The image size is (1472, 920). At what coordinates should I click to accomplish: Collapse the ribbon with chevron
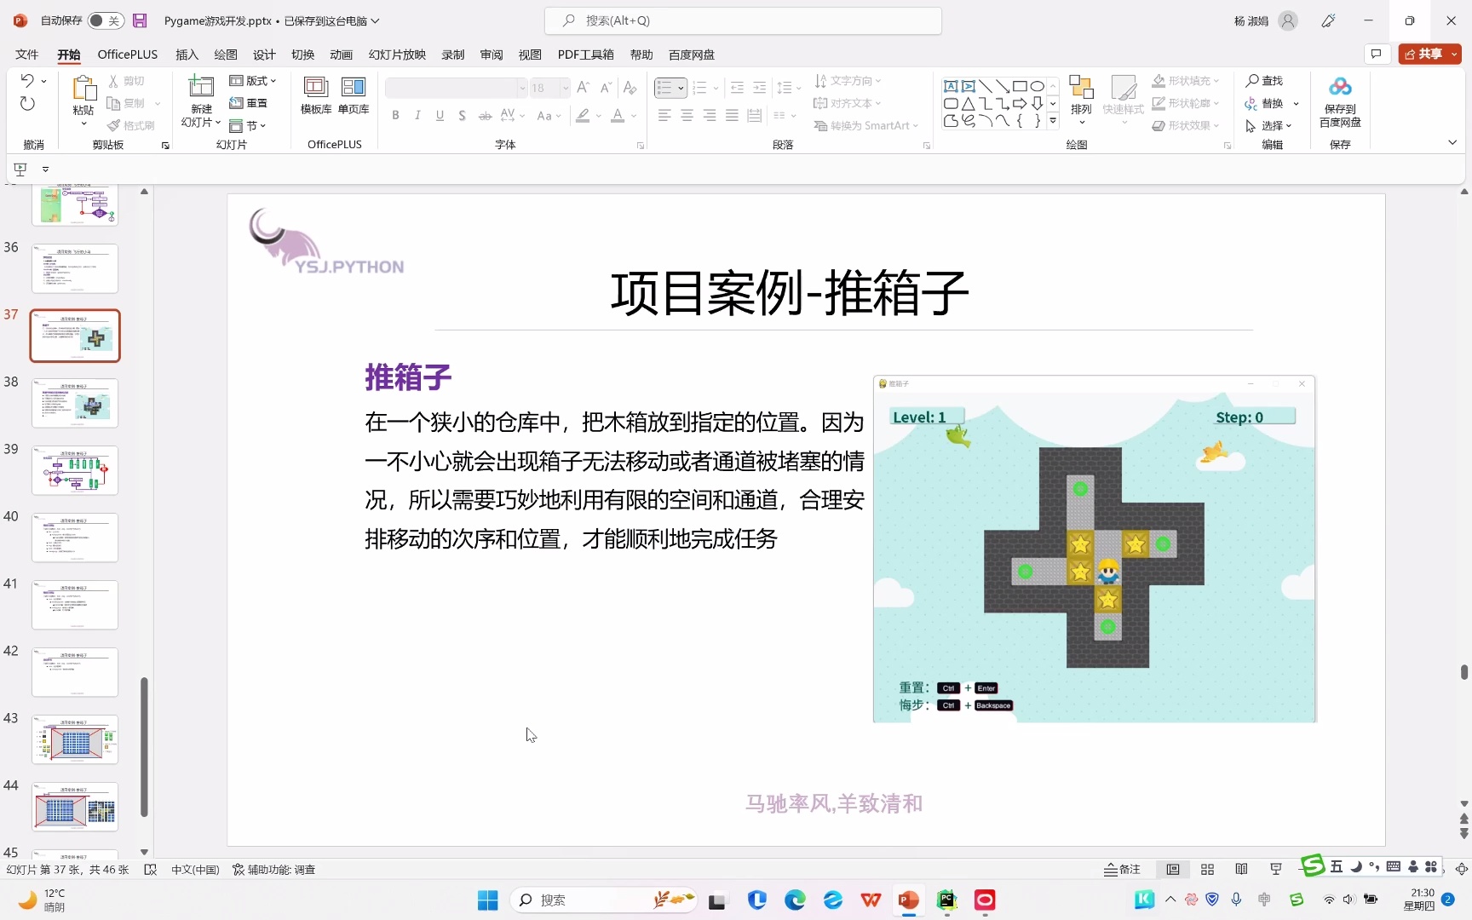[1452, 142]
